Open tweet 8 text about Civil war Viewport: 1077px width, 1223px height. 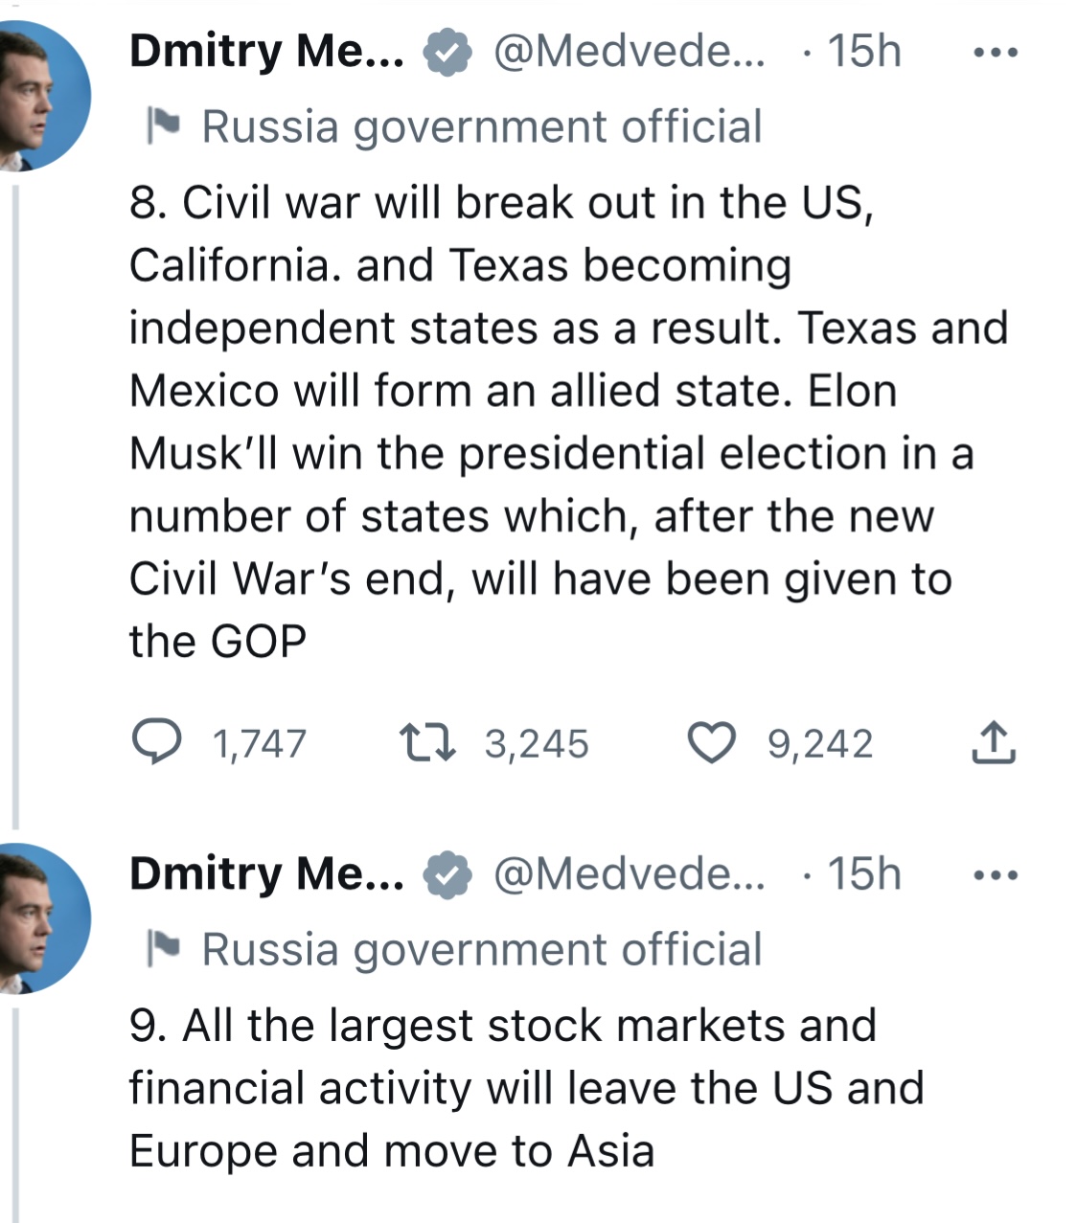[x=569, y=422]
